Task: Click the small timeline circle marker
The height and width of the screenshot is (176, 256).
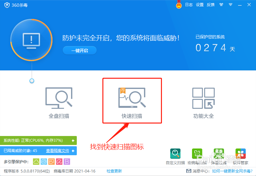Action: point(32,81)
